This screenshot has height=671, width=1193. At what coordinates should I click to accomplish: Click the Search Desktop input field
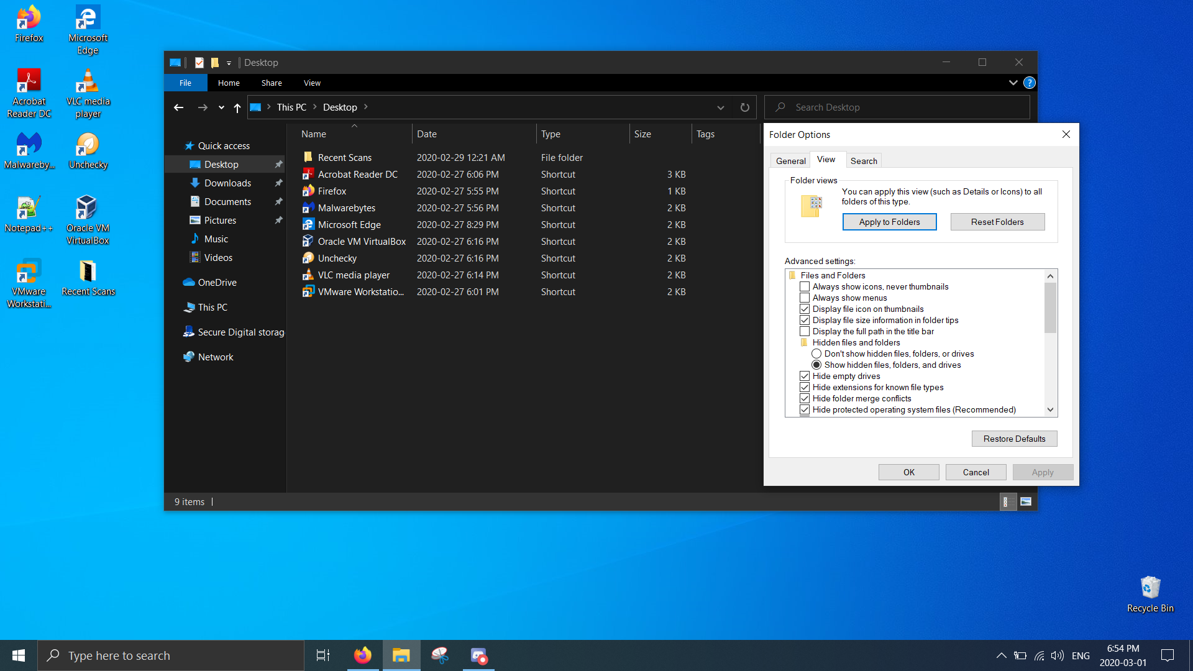point(897,107)
